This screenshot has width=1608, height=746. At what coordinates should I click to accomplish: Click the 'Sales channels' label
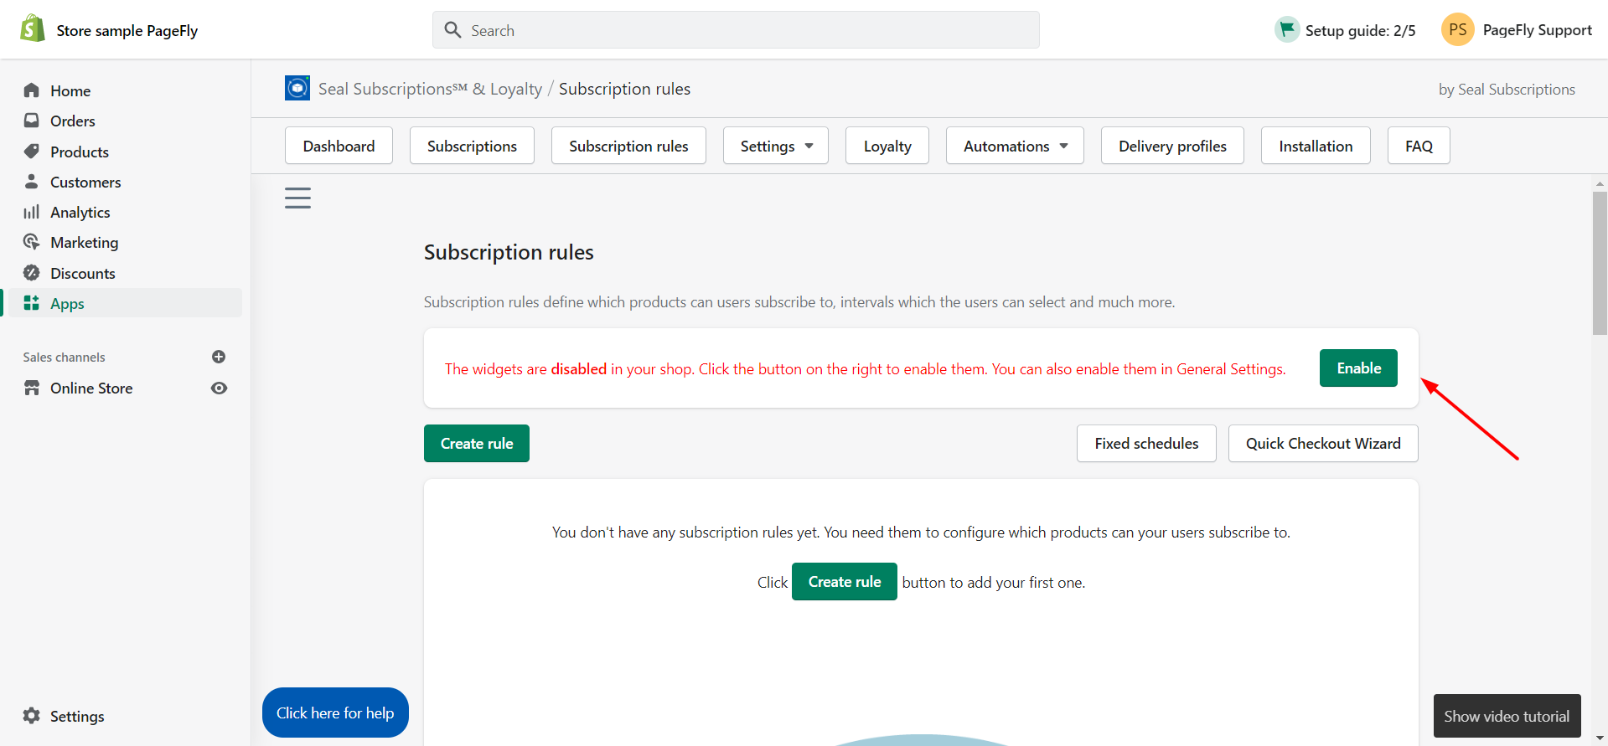(x=64, y=357)
